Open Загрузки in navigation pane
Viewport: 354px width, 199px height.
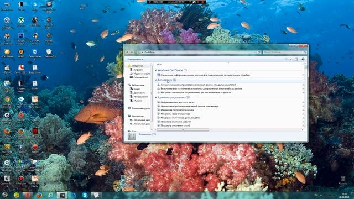click(137, 70)
